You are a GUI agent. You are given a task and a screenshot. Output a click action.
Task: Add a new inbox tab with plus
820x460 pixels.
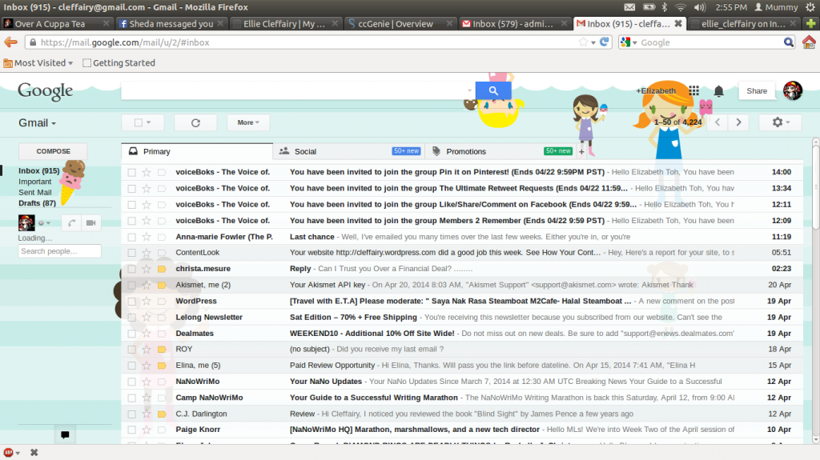(581, 151)
